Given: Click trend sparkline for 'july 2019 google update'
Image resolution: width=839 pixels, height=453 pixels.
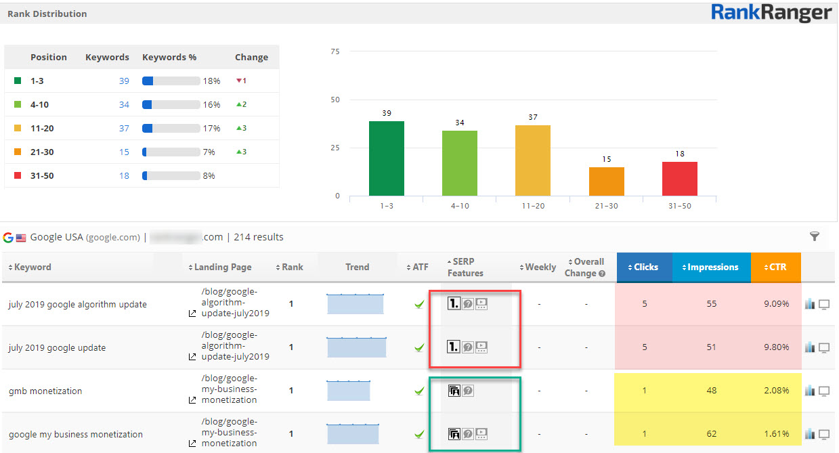Looking at the screenshot, I should point(356,347).
